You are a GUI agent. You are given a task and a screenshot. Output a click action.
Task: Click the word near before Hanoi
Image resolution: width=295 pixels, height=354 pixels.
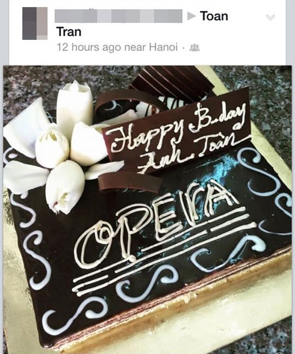(x=135, y=48)
